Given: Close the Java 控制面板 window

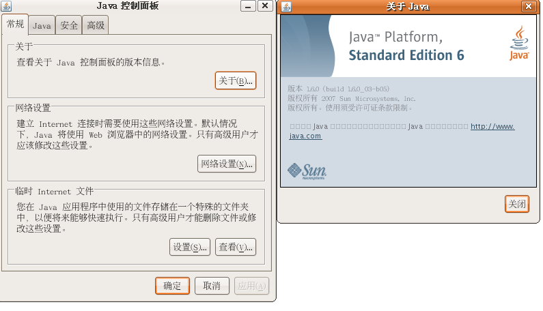Looking at the screenshot, I should 265,6.
